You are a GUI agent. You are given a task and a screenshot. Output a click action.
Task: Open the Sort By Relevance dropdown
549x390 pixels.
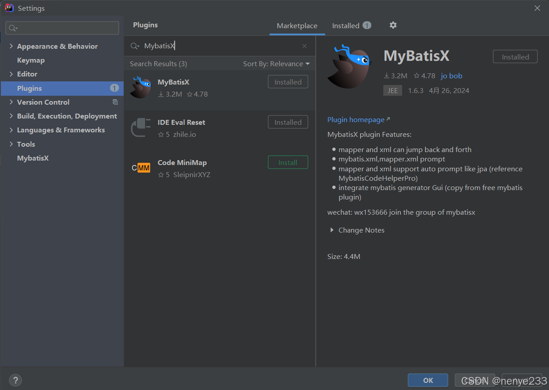276,64
